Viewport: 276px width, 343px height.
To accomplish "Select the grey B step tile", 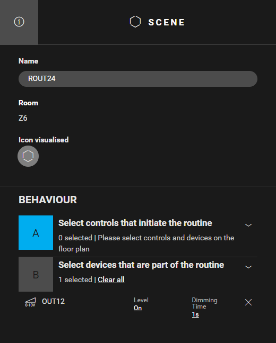I will [x=36, y=275].
